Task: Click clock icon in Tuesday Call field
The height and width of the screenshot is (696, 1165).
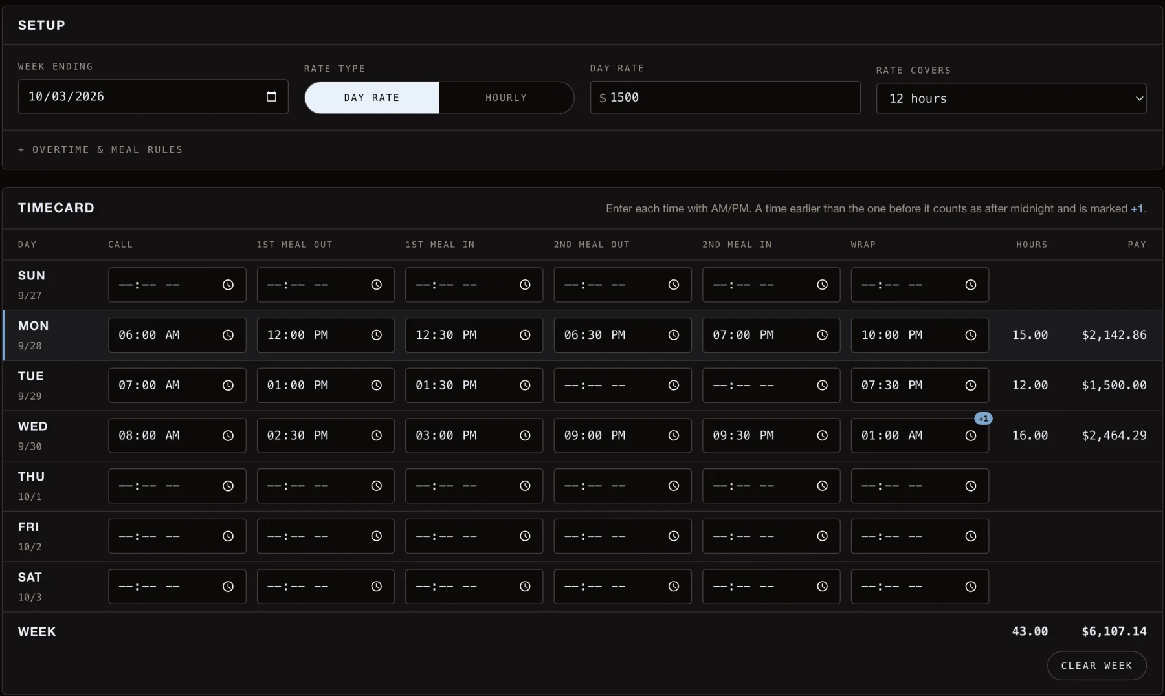Action: pos(228,386)
